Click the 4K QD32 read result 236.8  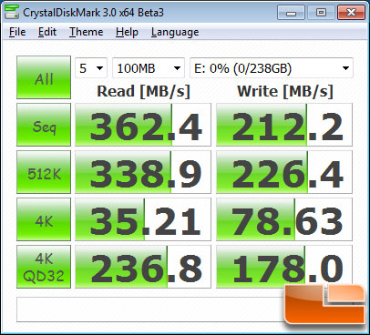[x=143, y=267]
